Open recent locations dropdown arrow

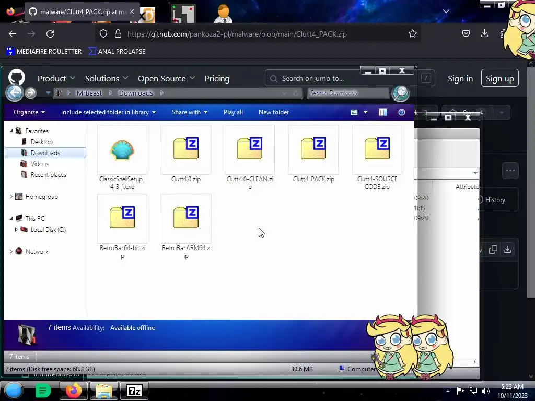click(x=48, y=93)
